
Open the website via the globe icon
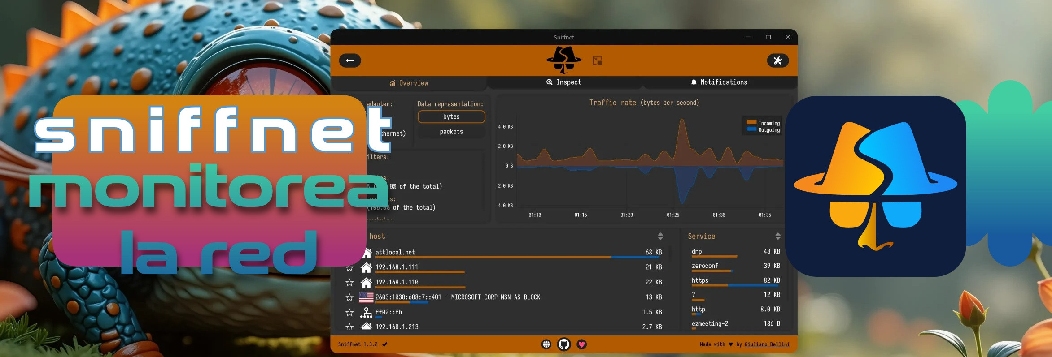pos(546,344)
